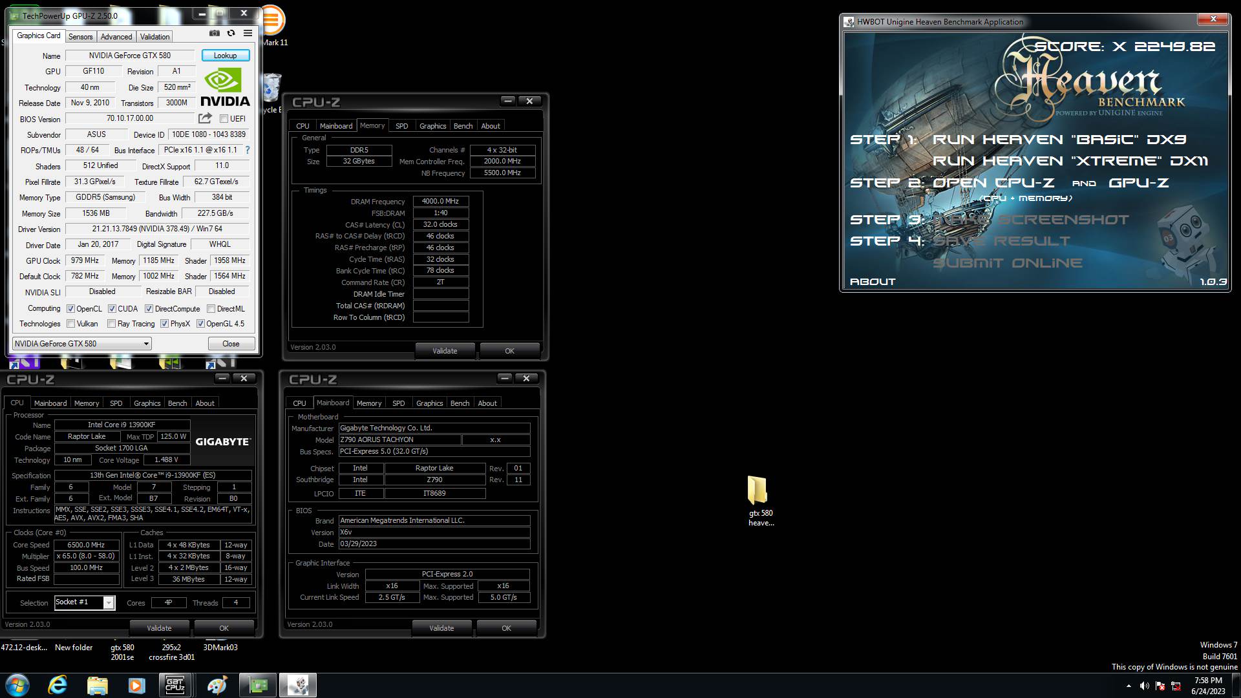The image size is (1241, 698).
Task: Click ABOUT in HWBOT Heaven window
Action: pyautogui.click(x=873, y=282)
